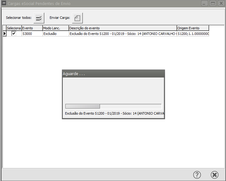Select the Modo Lanc. column header
226x181 pixels.
pyautogui.click(x=55, y=28)
